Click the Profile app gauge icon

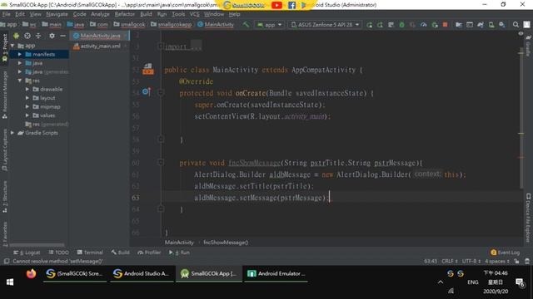[x=424, y=25]
